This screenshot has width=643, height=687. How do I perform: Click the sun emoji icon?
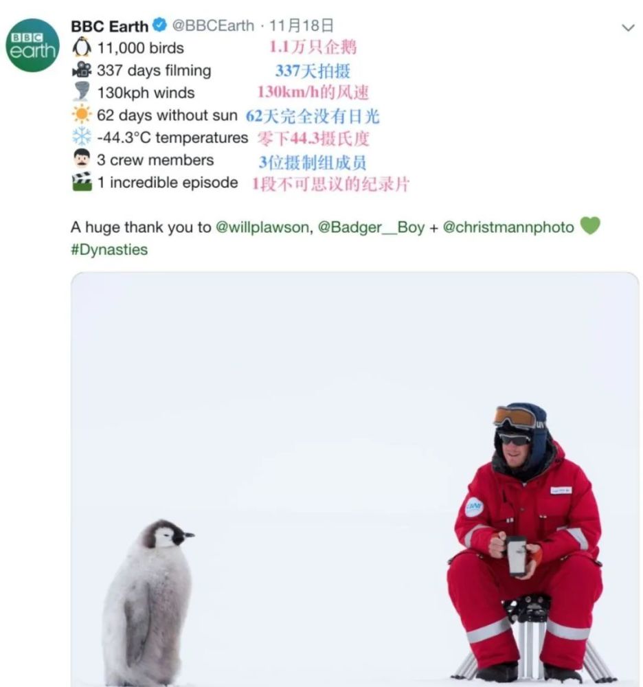(82, 115)
